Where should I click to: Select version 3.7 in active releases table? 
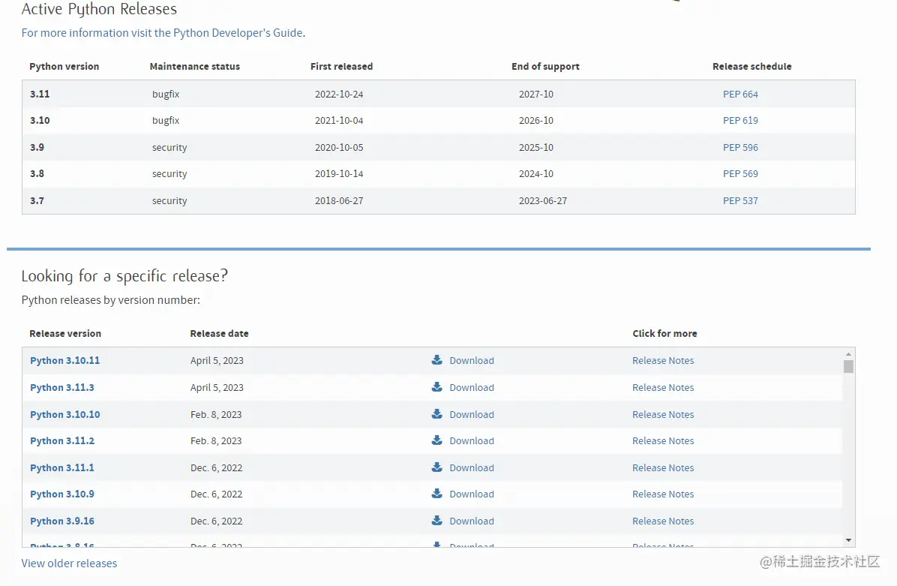(37, 200)
